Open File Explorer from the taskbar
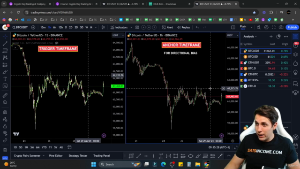Screen dimensions: 300x169 [x=198, y=164]
